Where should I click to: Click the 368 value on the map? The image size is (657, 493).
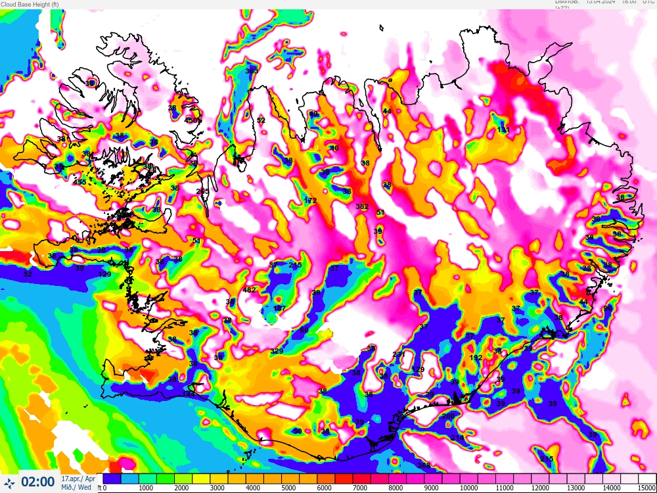[424, 465]
